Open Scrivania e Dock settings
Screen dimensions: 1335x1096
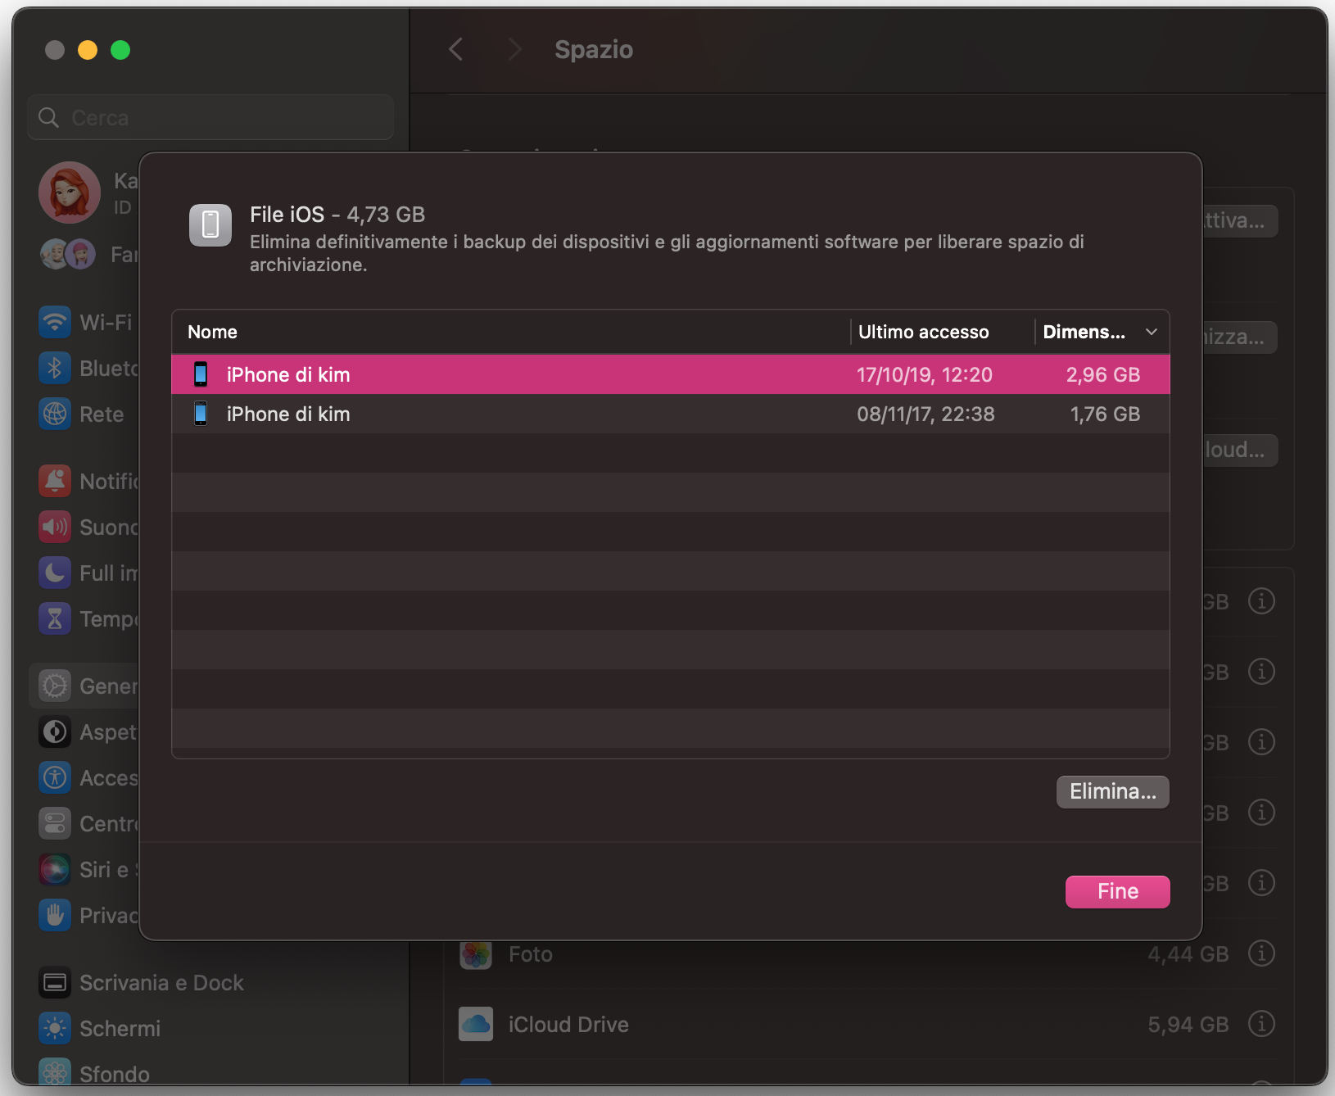tap(139, 982)
